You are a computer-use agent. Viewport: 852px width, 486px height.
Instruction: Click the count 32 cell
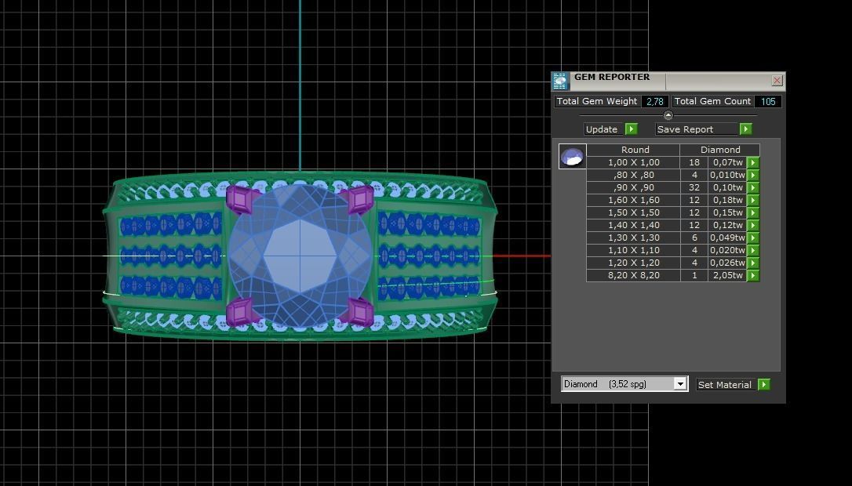pos(694,187)
